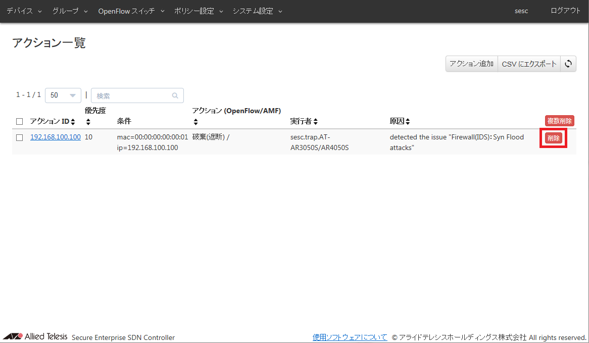The height and width of the screenshot is (343, 589).
Task: Sort by アクション (OpenFlow/AMF) column arrows
Action: coord(196,122)
